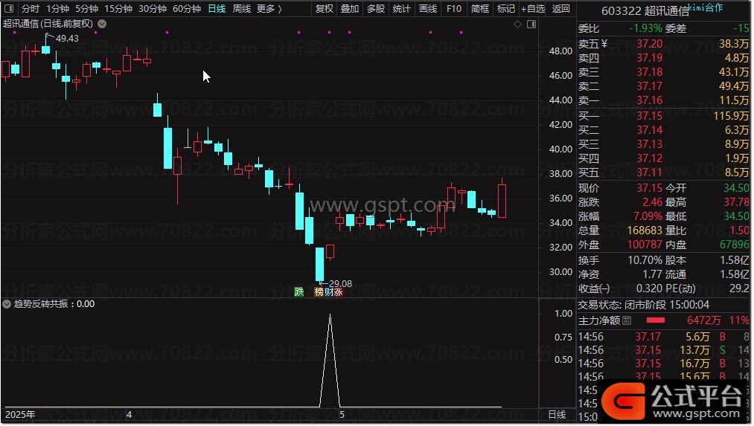754x426 pixels.
Task: Select the 30分钟 period
Action: coord(153,9)
